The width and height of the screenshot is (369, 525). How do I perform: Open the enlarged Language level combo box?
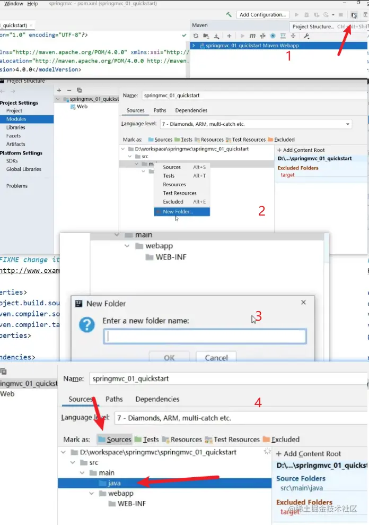tap(241, 418)
